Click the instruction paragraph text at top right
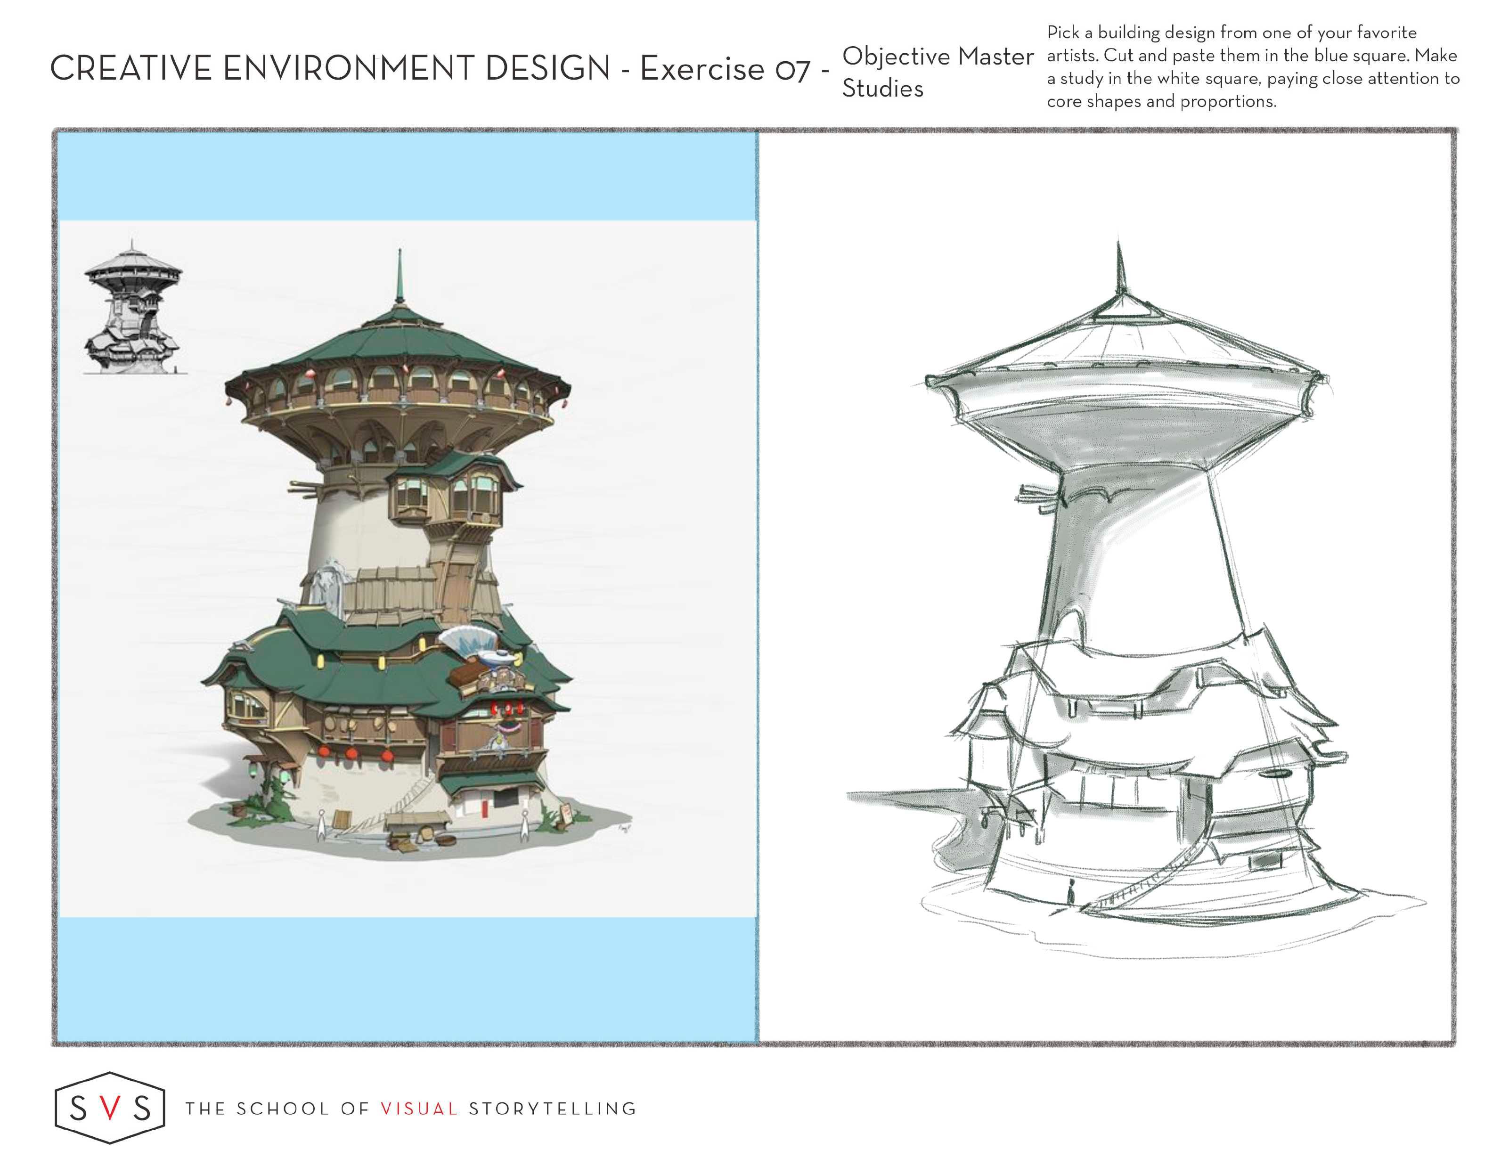The height and width of the screenshot is (1166, 1509). click(x=1252, y=67)
